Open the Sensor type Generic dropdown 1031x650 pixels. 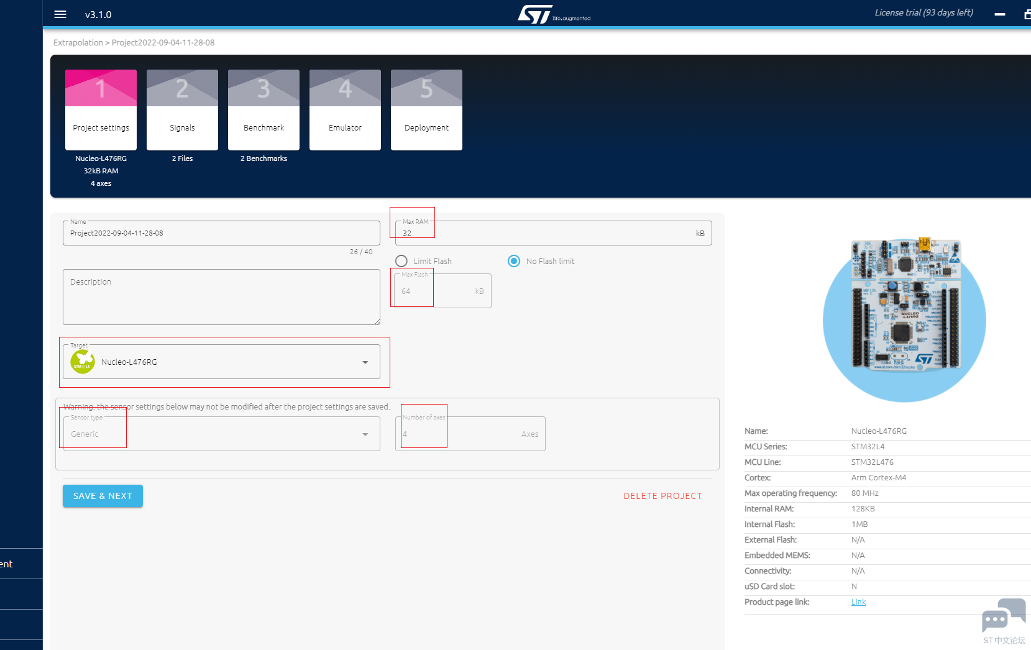pyautogui.click(x=221, y=434)
